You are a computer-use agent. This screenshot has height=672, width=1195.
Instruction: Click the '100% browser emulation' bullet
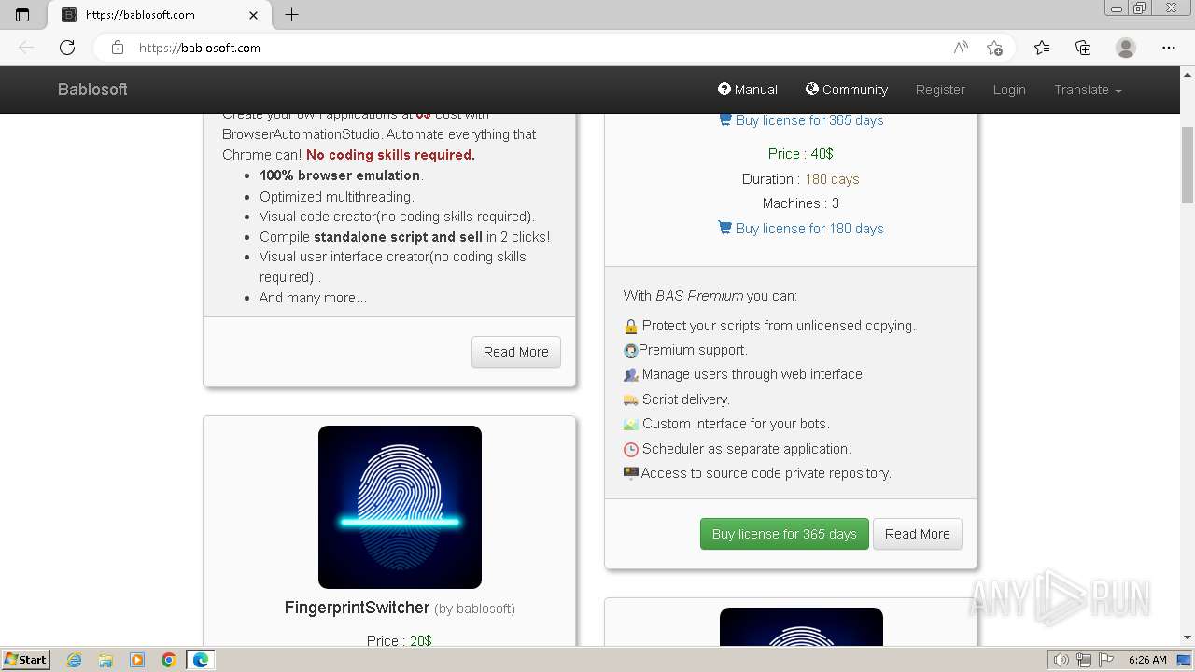click(x=340, y=175)
